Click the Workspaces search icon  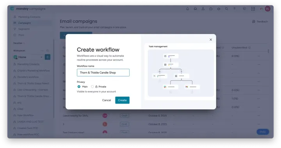(x=48, y=51)
